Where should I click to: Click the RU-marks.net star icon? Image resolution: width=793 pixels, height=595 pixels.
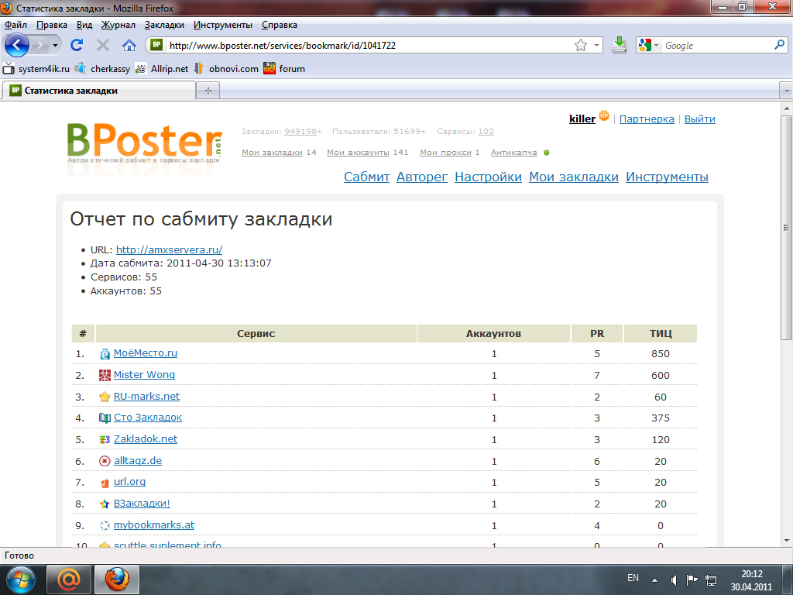(x=105, y=397)
